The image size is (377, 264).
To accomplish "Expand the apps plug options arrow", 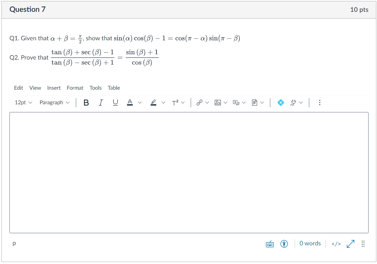I will [x=301, y=103].
